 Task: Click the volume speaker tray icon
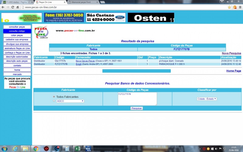(216, 149)
